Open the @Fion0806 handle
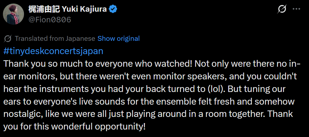Screen dimensions: 309x137 pyautogui.click(x=50, y=20)
